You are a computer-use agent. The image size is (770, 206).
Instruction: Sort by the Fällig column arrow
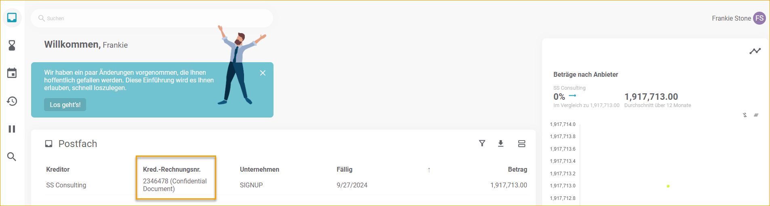429,170
